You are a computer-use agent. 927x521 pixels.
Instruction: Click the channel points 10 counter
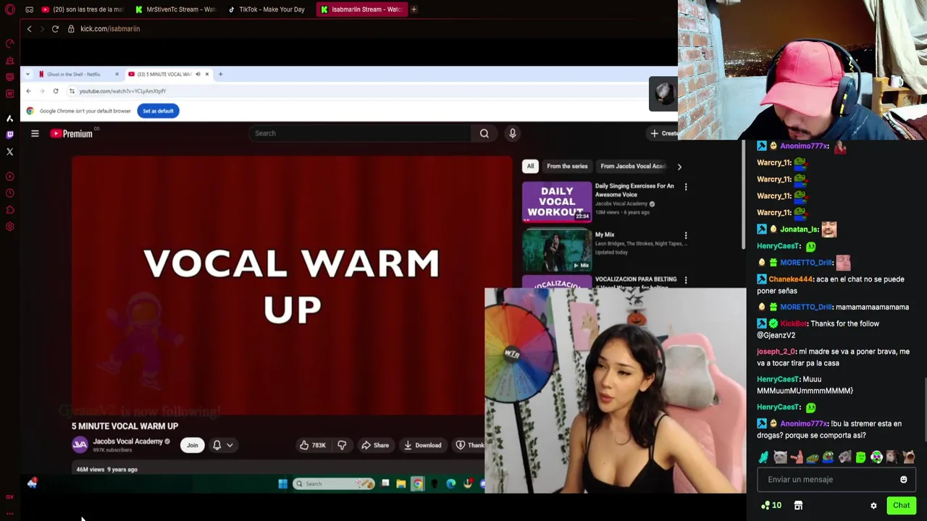tap(771, 506)
